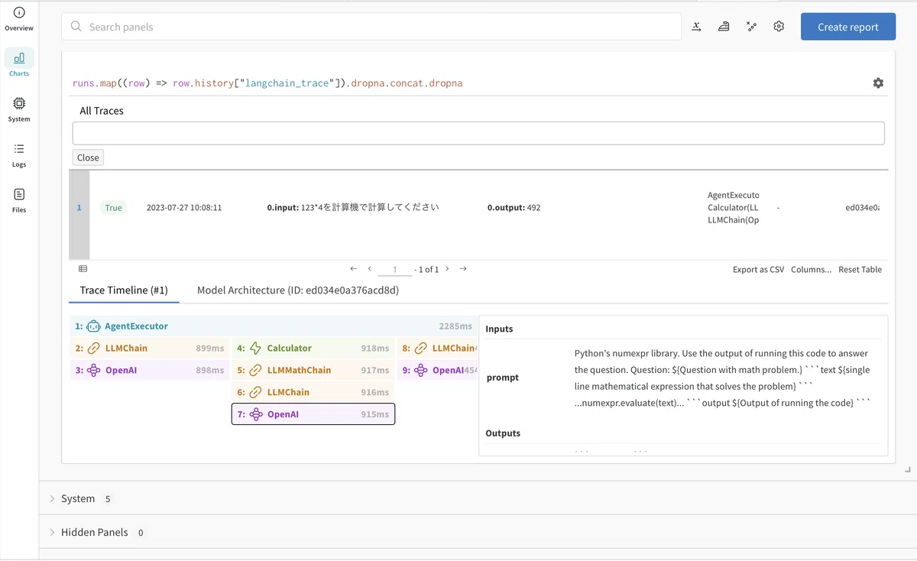
Task: Click the AgentExecutor chain summary cell
Action: [x=734, y=208]
